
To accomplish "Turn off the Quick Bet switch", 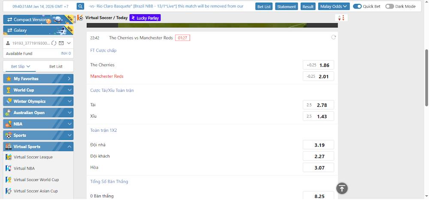I will click(x=357, y=6).
